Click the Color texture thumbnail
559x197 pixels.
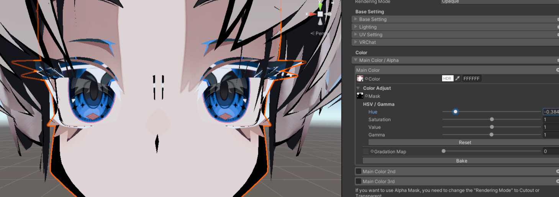click(x=360, y=78)
